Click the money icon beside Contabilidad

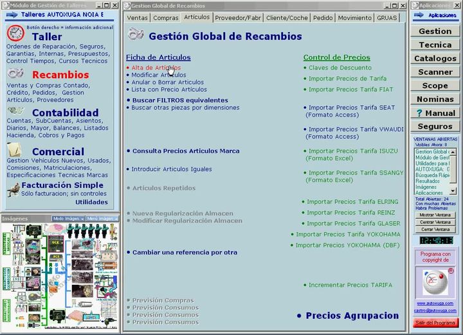pos(15,111)
